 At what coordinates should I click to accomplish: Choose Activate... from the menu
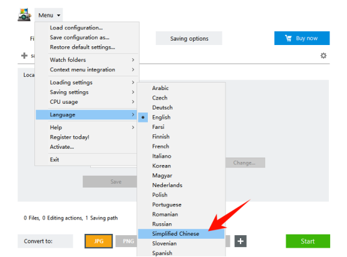(87, 147)
